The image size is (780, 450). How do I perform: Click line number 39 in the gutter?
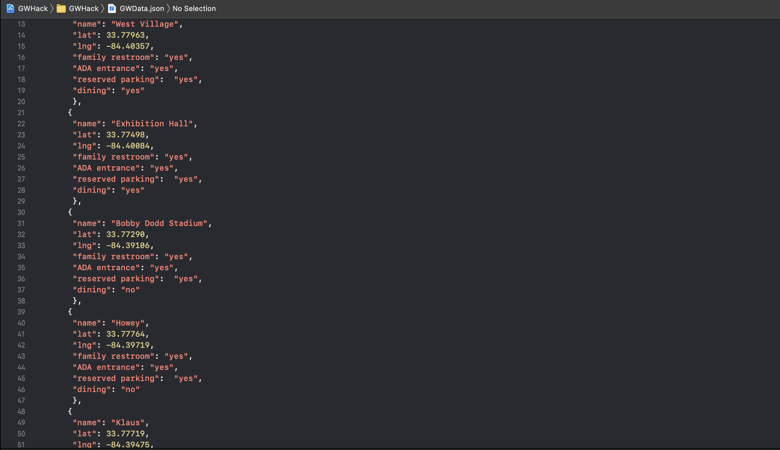tap(21, 312)
